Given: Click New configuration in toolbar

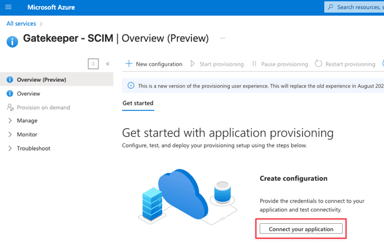Looking at the screenshot, I should (x=154, y=64).
